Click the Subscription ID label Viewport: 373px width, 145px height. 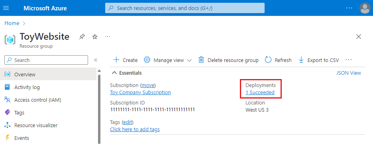coord(127,103)
